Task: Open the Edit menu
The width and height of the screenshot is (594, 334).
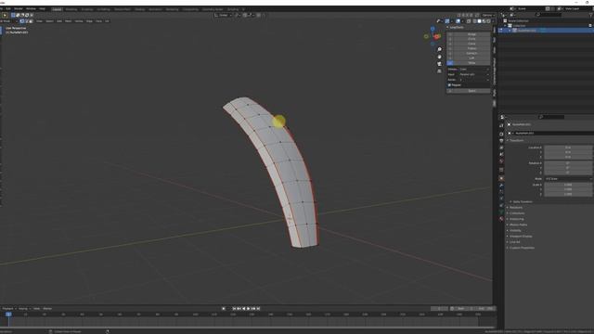Action: tap(8, 8)
